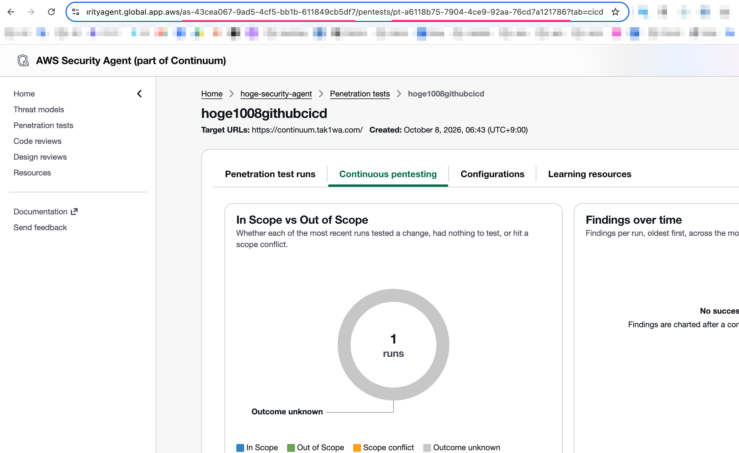Click the Home breadcrumb link
Viewport: 739px width, 453px height.
point(212,94)
